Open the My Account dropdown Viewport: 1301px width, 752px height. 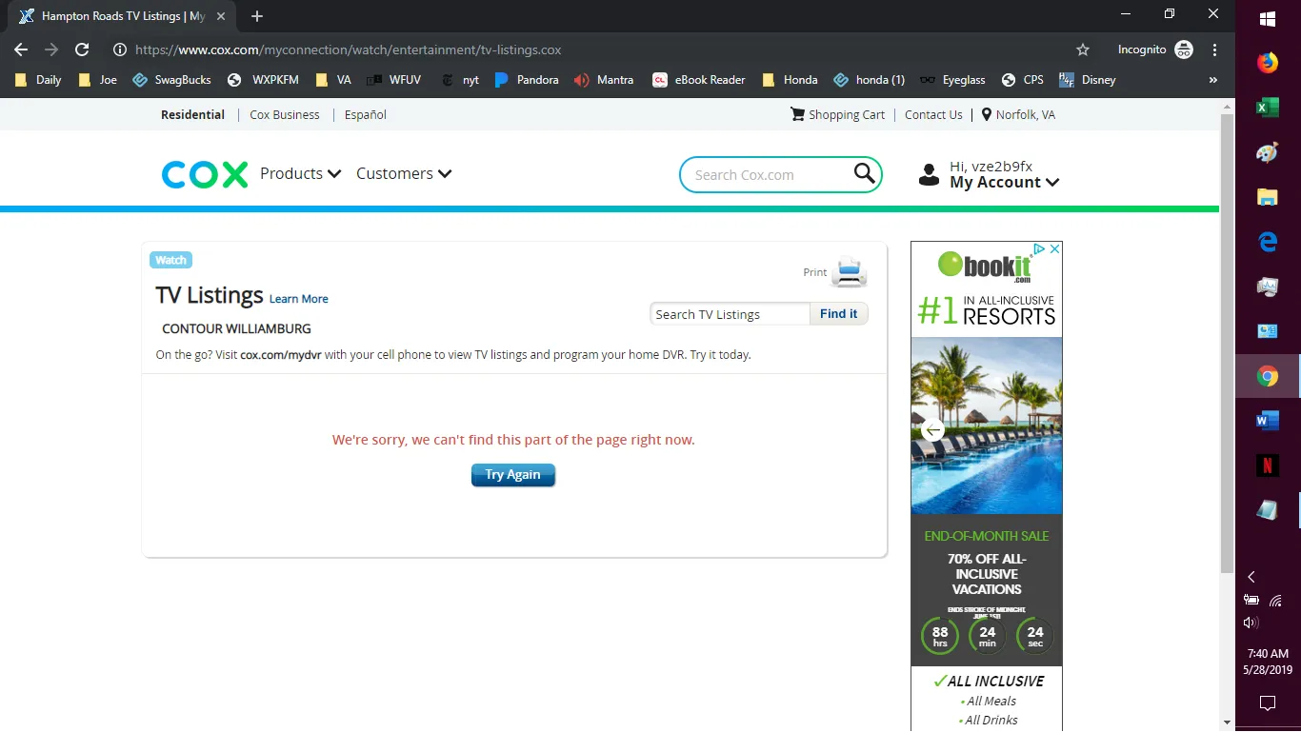tap(1004, 182)
